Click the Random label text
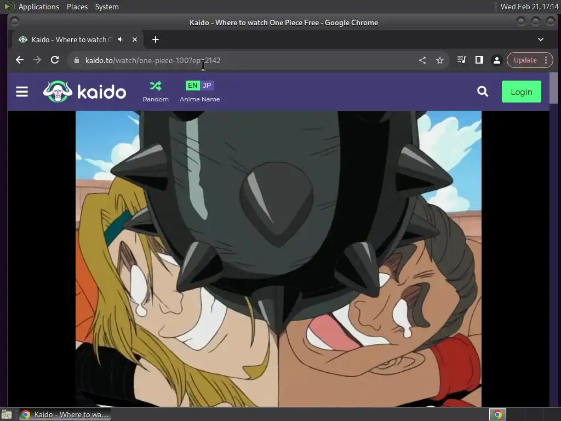Screen dimensions: 561x421 point(156,99)
